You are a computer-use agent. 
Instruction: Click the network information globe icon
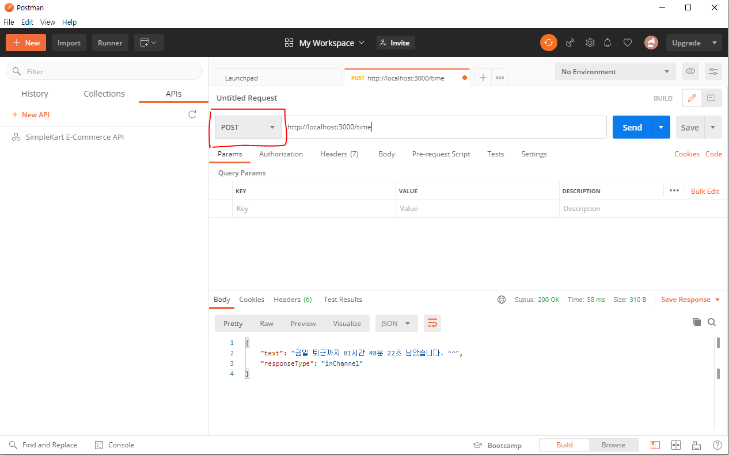(502, 299)
